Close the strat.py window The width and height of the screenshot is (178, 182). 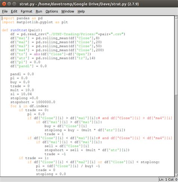4,4
